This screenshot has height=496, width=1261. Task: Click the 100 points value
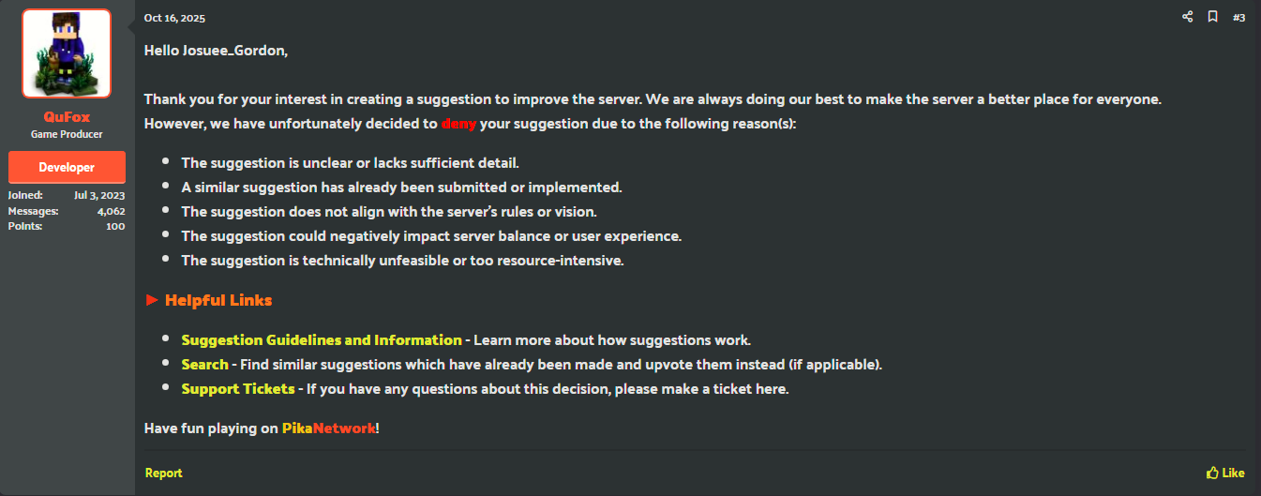pyautogui.click(x=115, y=226)
